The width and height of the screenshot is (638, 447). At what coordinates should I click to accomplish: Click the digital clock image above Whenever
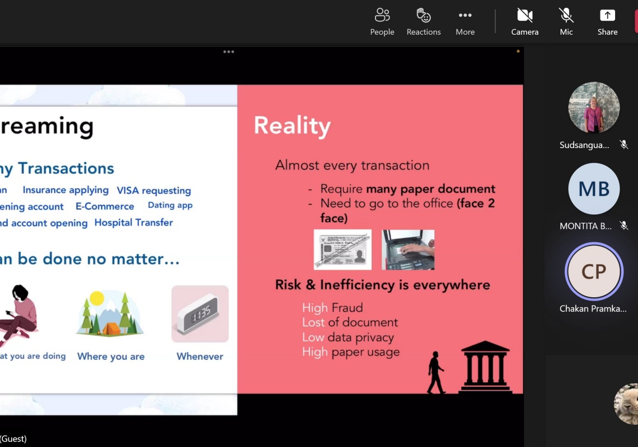click(x=200, y=314)
